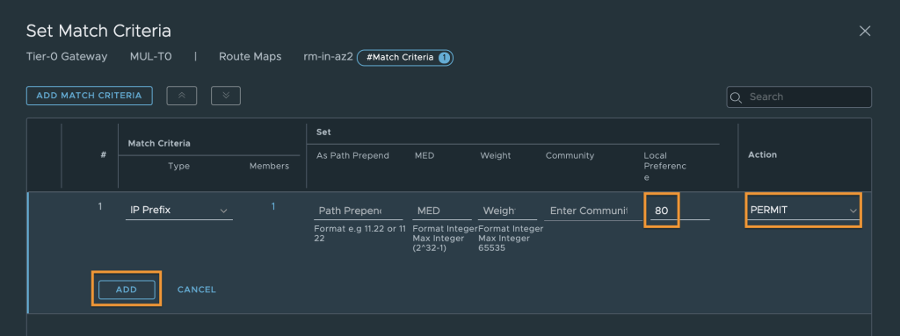900x336 pixels.
Task: Click the ADD MATCH CRITERIA button
Action: [89, 96]
